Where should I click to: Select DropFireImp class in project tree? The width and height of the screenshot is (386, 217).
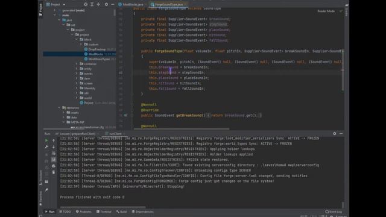(96, 49)
